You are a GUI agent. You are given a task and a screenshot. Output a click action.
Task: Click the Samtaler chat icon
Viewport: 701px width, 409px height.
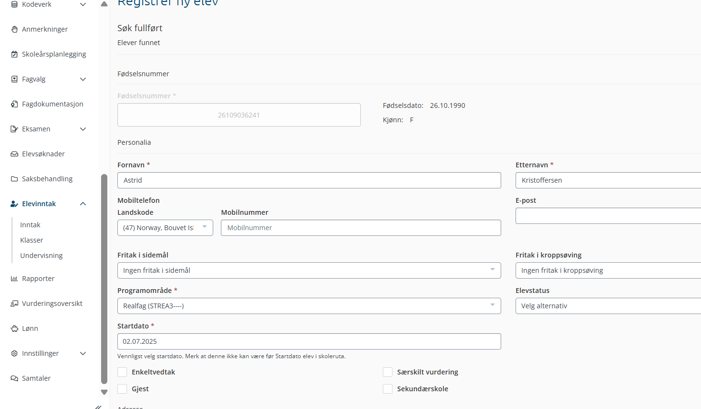click(14, 378)
